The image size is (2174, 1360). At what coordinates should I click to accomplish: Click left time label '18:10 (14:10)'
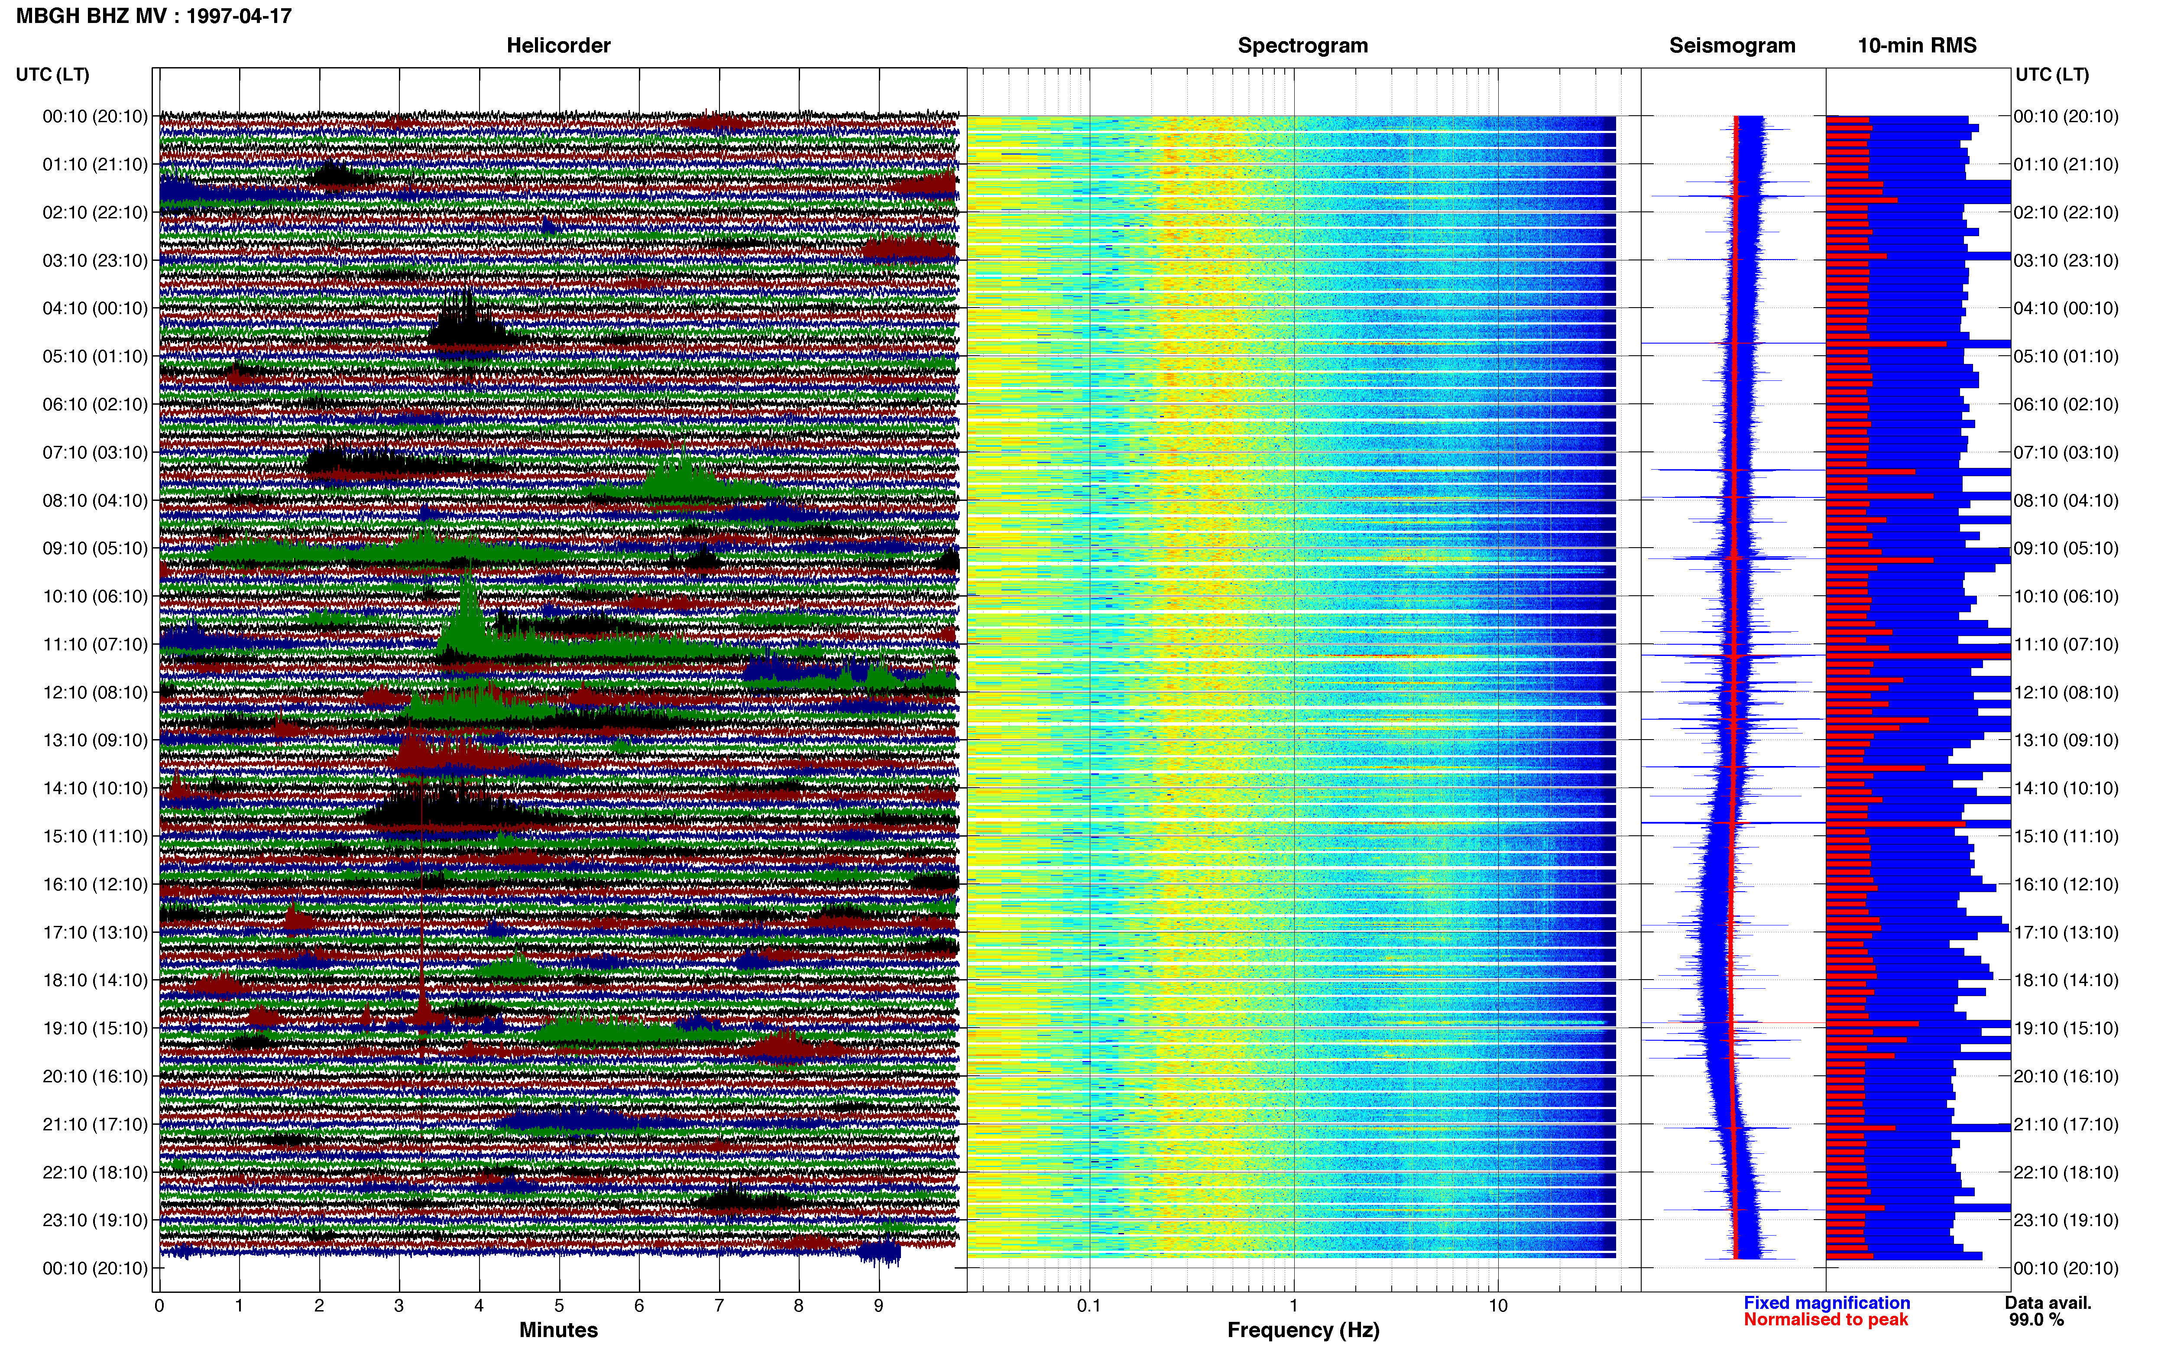(x=95, y=980)
